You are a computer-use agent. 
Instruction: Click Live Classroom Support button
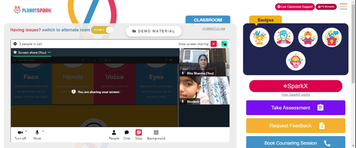point(295,7)
